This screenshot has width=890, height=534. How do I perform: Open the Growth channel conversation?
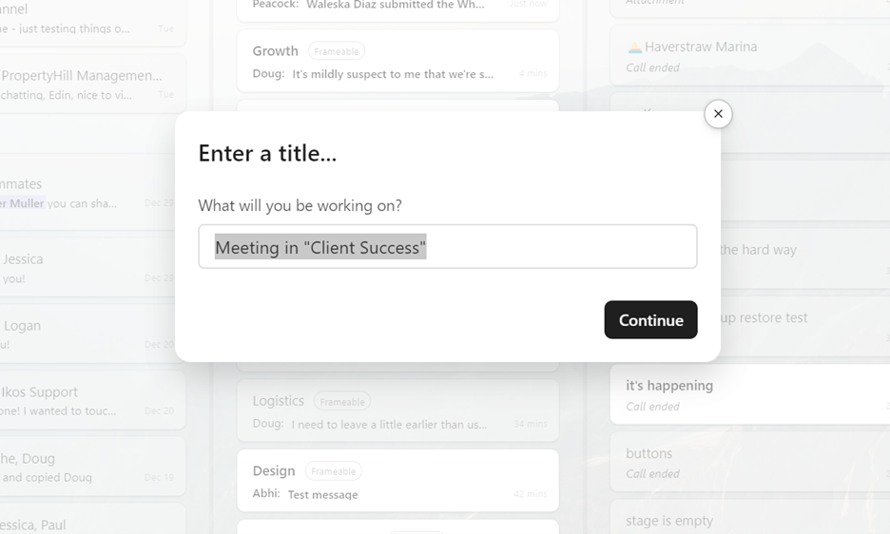point(397,62)
